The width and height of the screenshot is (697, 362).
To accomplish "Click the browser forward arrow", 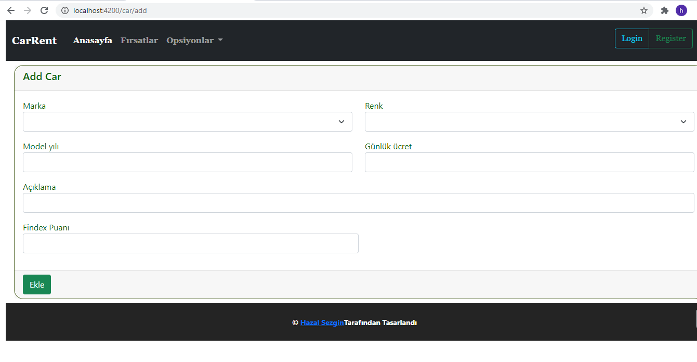I will pyautogui.click(x=28, y=10).
